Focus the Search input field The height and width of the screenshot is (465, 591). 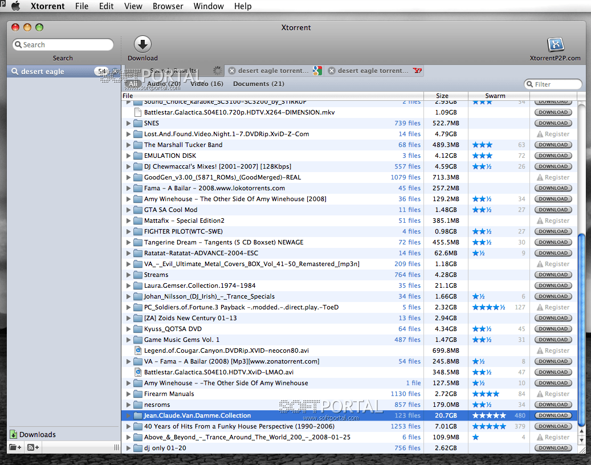click(63, 44)
